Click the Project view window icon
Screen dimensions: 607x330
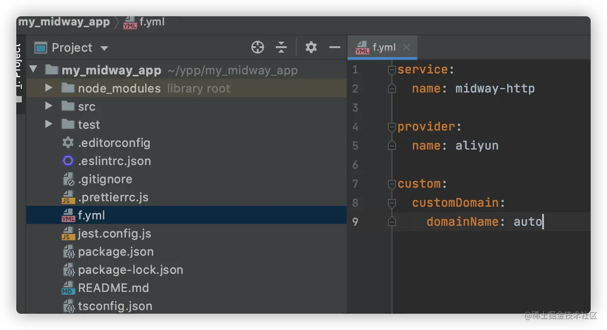click(41, 48)
